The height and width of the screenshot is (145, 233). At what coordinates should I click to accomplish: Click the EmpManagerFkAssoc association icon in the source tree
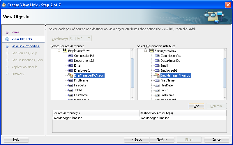click(x=70, y=75)
